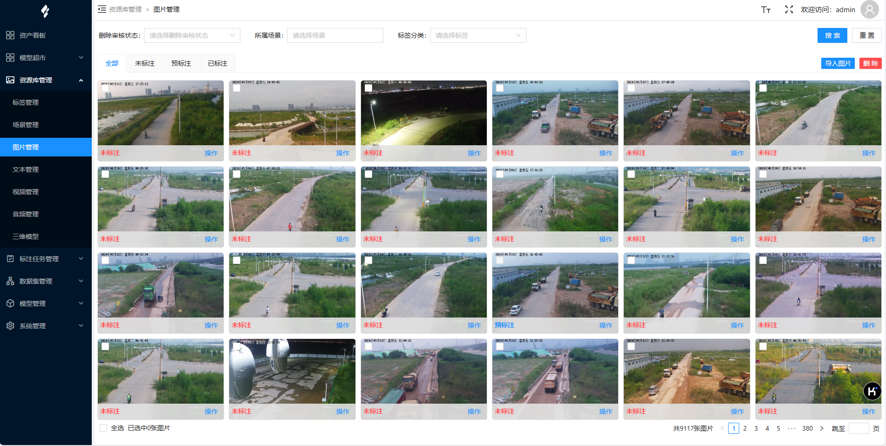Click the app logo in sidebar
The image size is (886, 446).
pyautogui.click(x=45, y=11)
